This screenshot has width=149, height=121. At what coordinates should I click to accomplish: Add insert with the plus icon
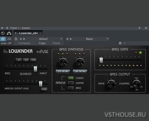click(7, 28)
